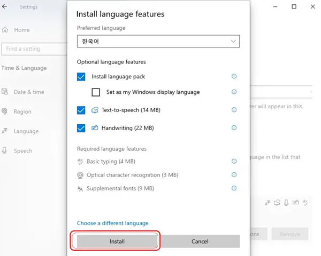Click info icon for Optical character recognition
The image size is (321, 256).
234,175
